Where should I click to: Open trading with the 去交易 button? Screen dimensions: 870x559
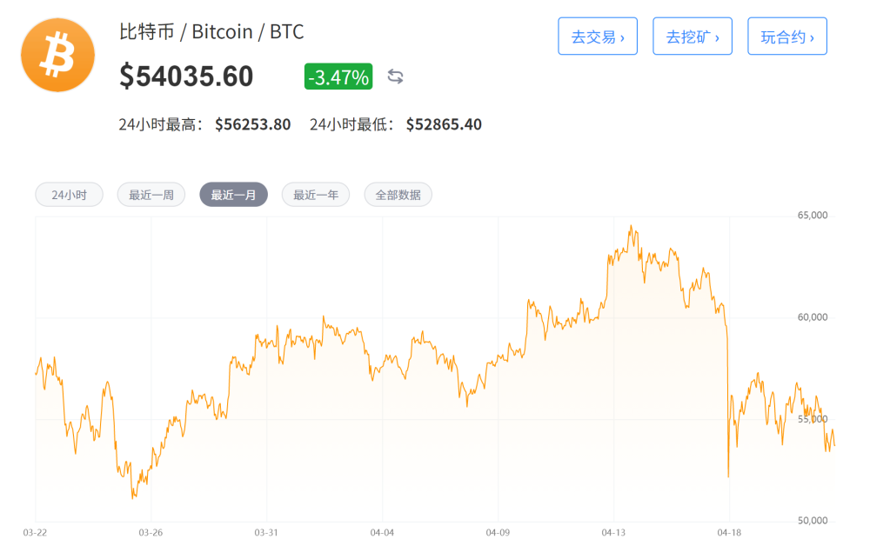tap(598, 36)
